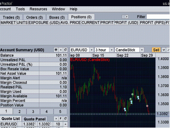Select quote list page tab 1
This screenshot has height=128, width=170.
point(6,111)
